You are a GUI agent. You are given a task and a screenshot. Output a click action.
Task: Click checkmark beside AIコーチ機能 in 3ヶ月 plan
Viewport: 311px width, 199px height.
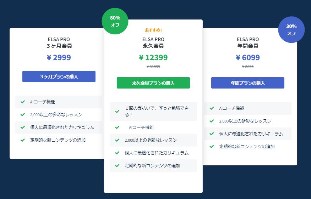tap(23, 102)
